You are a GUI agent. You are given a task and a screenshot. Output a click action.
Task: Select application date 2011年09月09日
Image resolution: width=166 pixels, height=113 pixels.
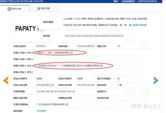pos(86,46)
